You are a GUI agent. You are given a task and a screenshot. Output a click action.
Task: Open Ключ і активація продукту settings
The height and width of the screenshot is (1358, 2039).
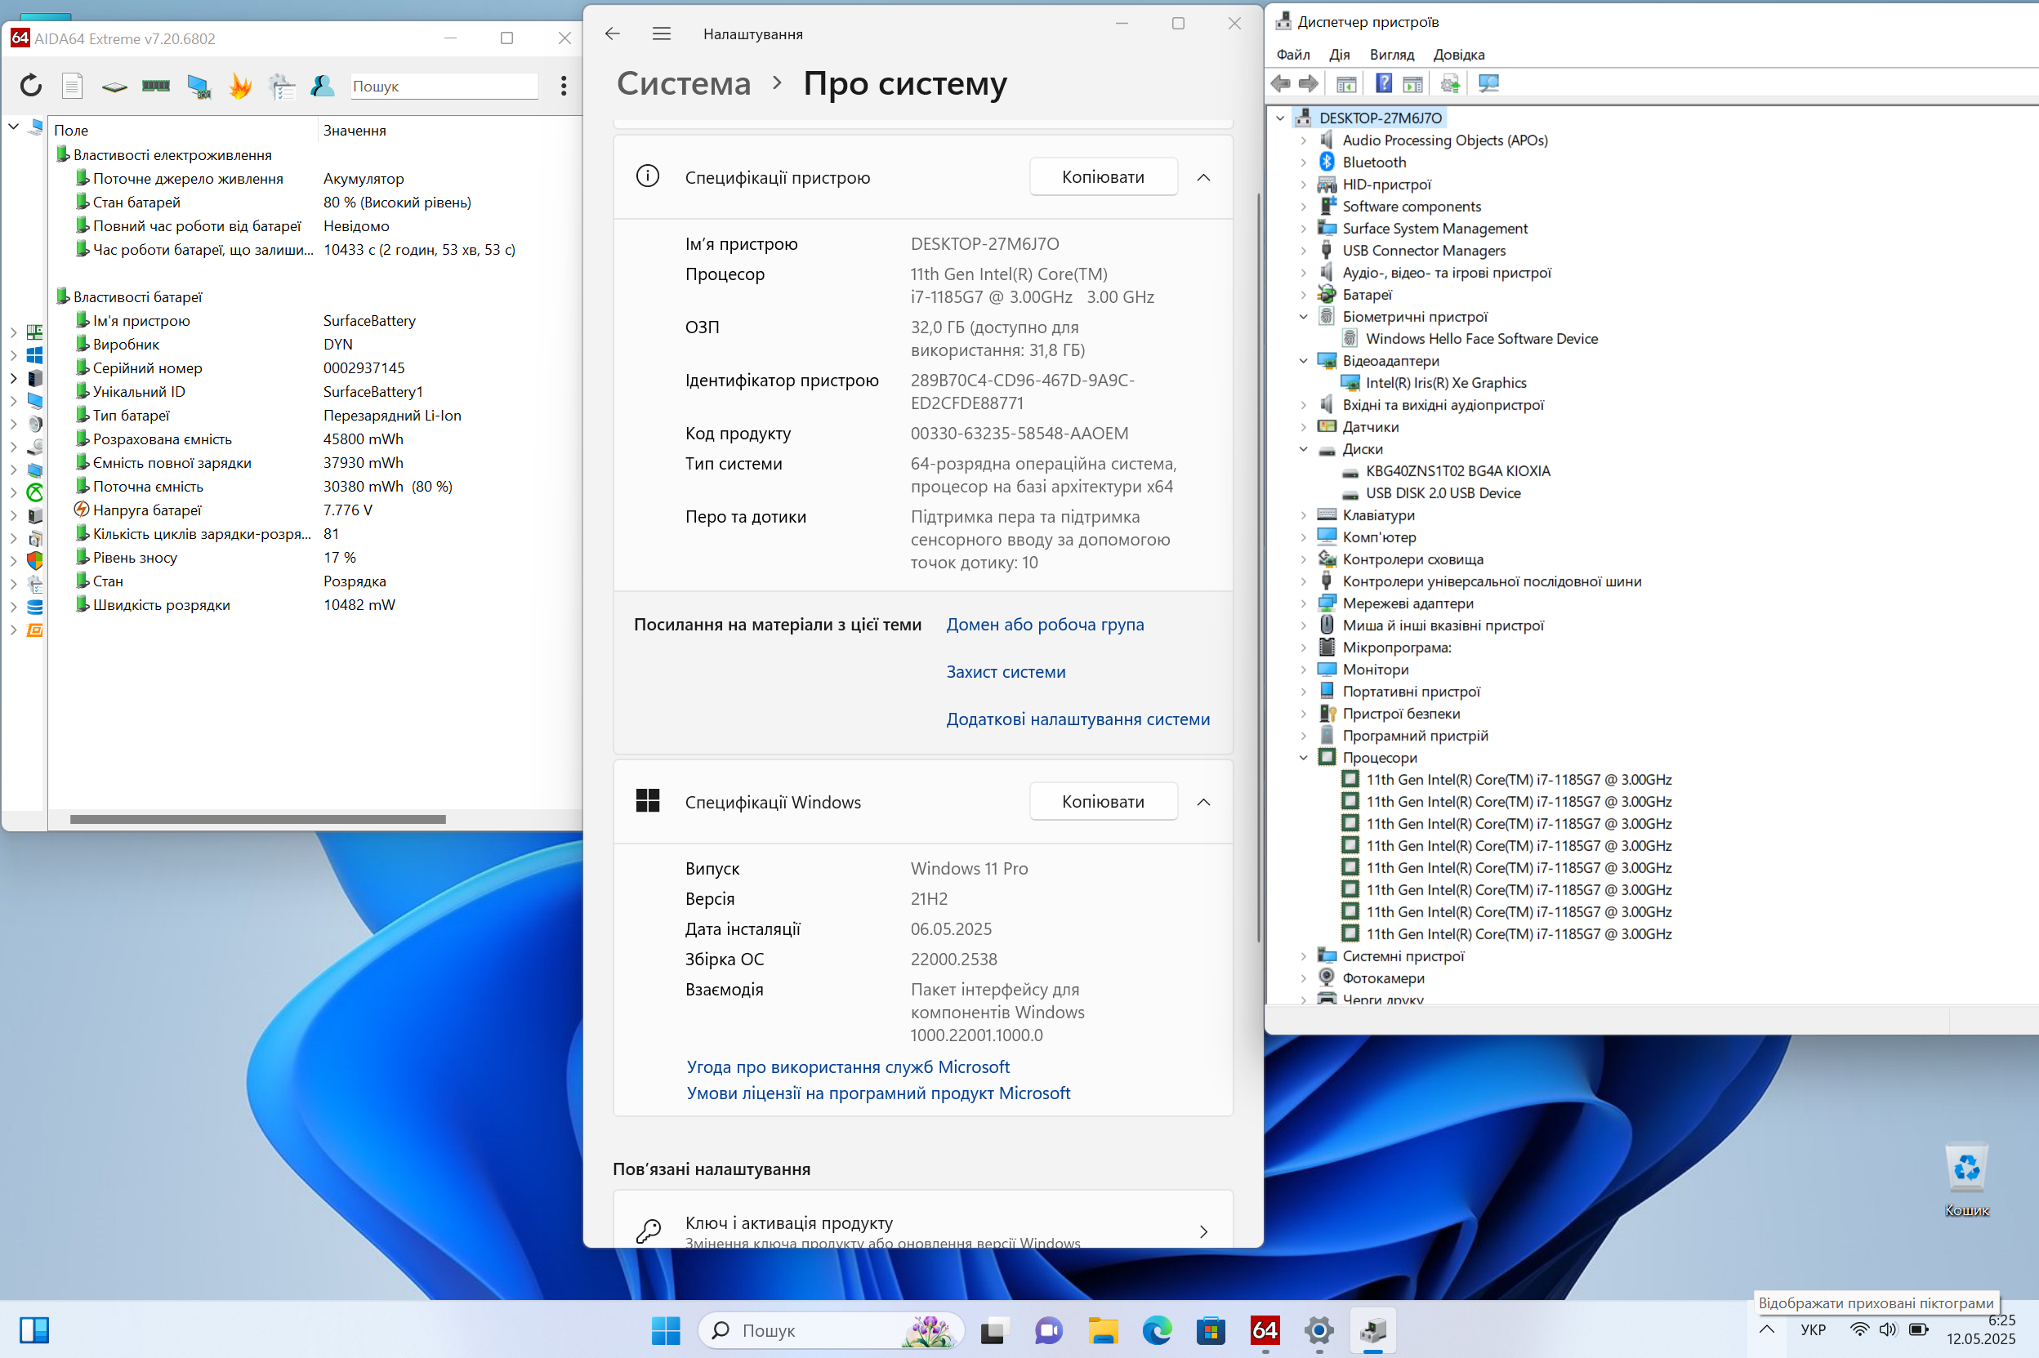click(922, 1219)
